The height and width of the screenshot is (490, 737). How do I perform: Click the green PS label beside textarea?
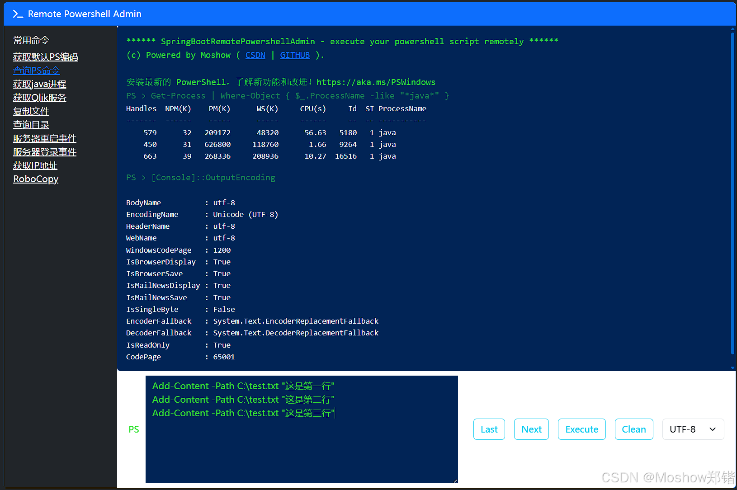pos(134,429)
